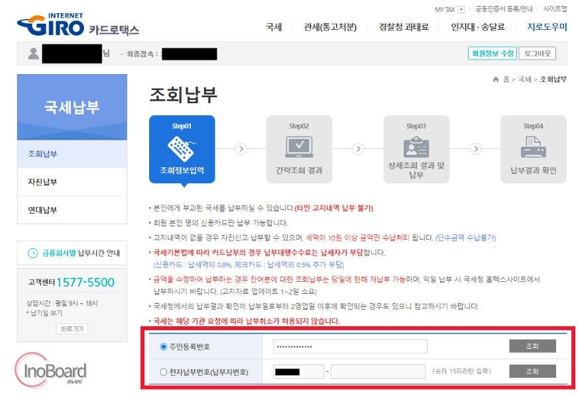Click the InoBoard logo
Viewport: 578px width, 397px height.
50,370
